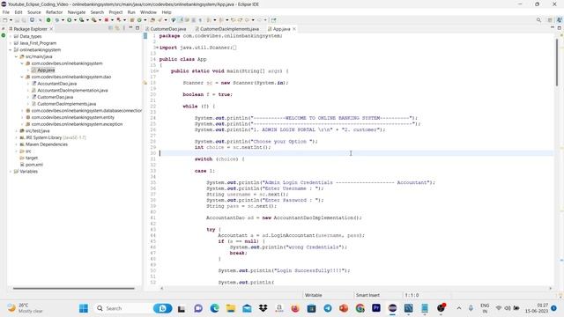Open Windows Start menu
The image size is (564, 317).
tap(84, 308)
